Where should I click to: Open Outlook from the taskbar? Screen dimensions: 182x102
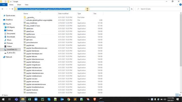pyautogui.click(x=62, y=99)
